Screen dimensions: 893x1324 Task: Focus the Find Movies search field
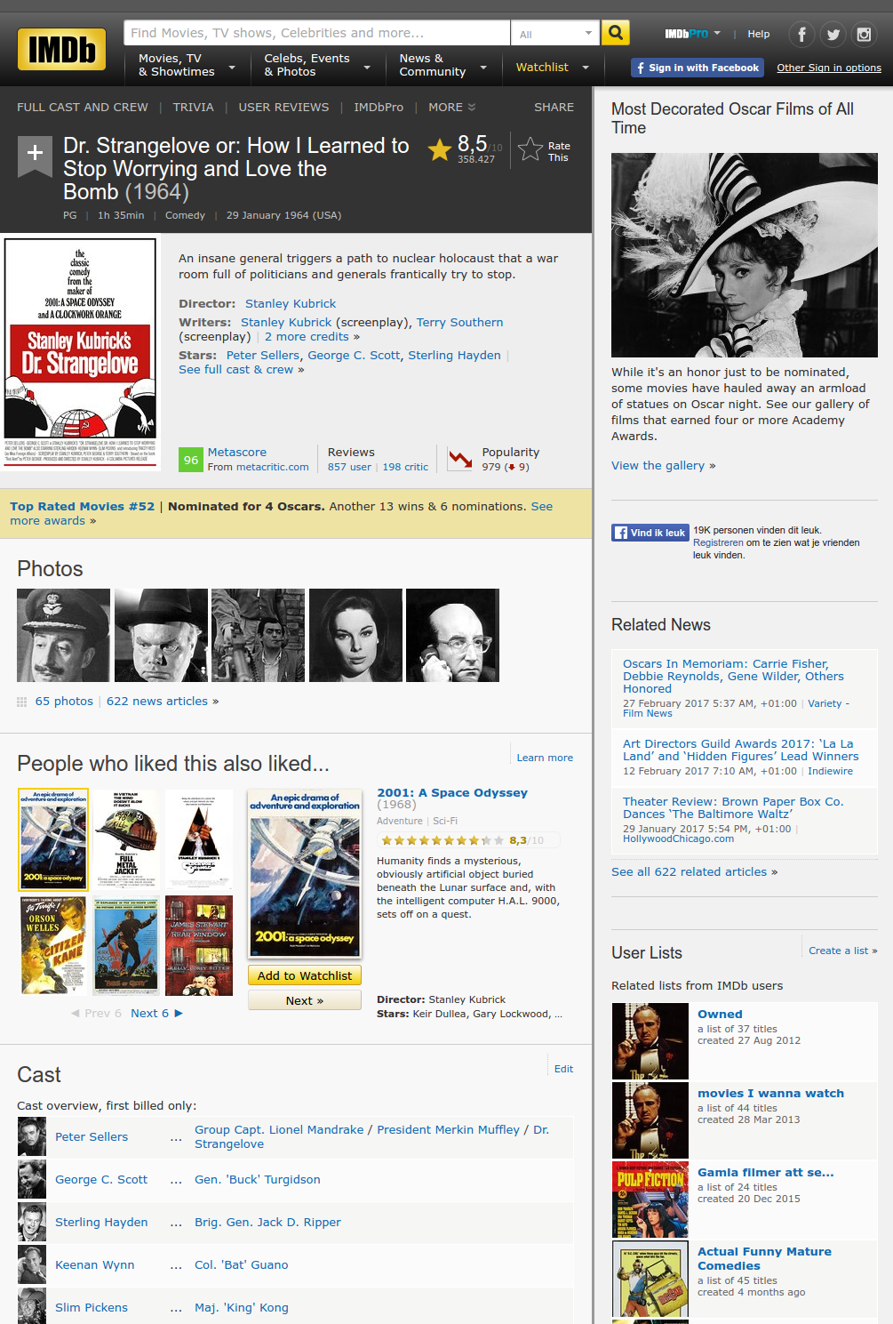316,33
